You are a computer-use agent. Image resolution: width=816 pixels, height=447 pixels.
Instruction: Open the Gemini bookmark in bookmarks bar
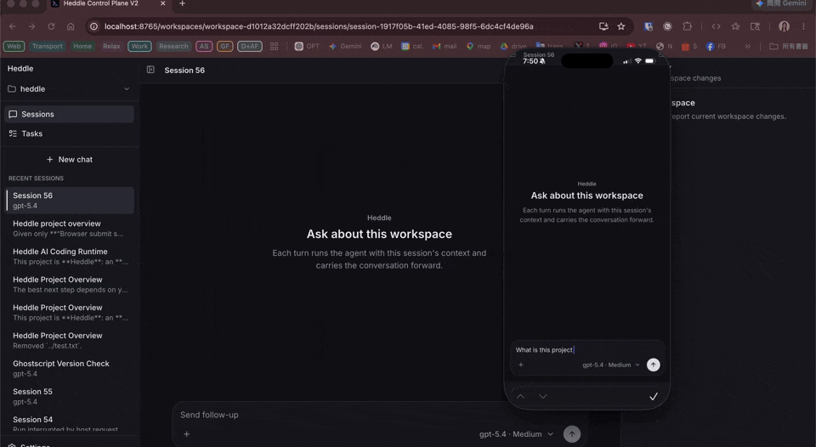[x=346, y=46]
